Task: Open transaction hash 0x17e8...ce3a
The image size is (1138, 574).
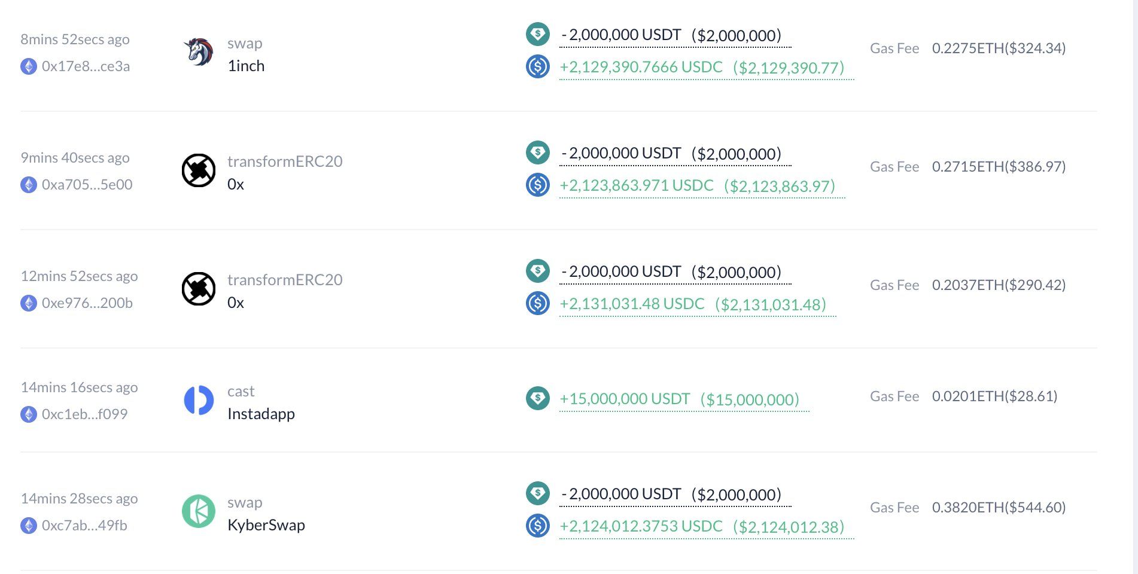Action: tap(86, 66)
